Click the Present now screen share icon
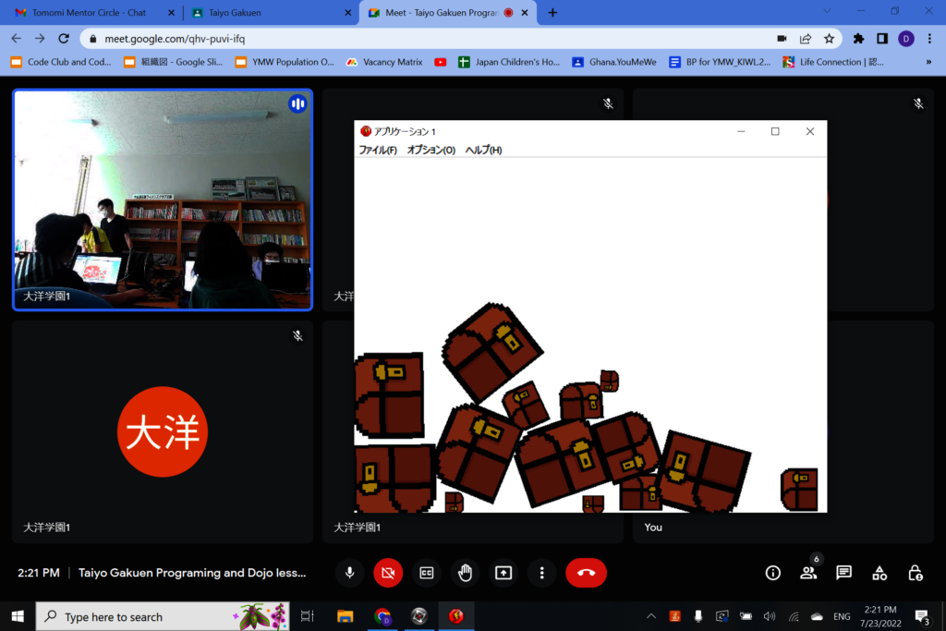The image size is (946, 631). (503, 573)
